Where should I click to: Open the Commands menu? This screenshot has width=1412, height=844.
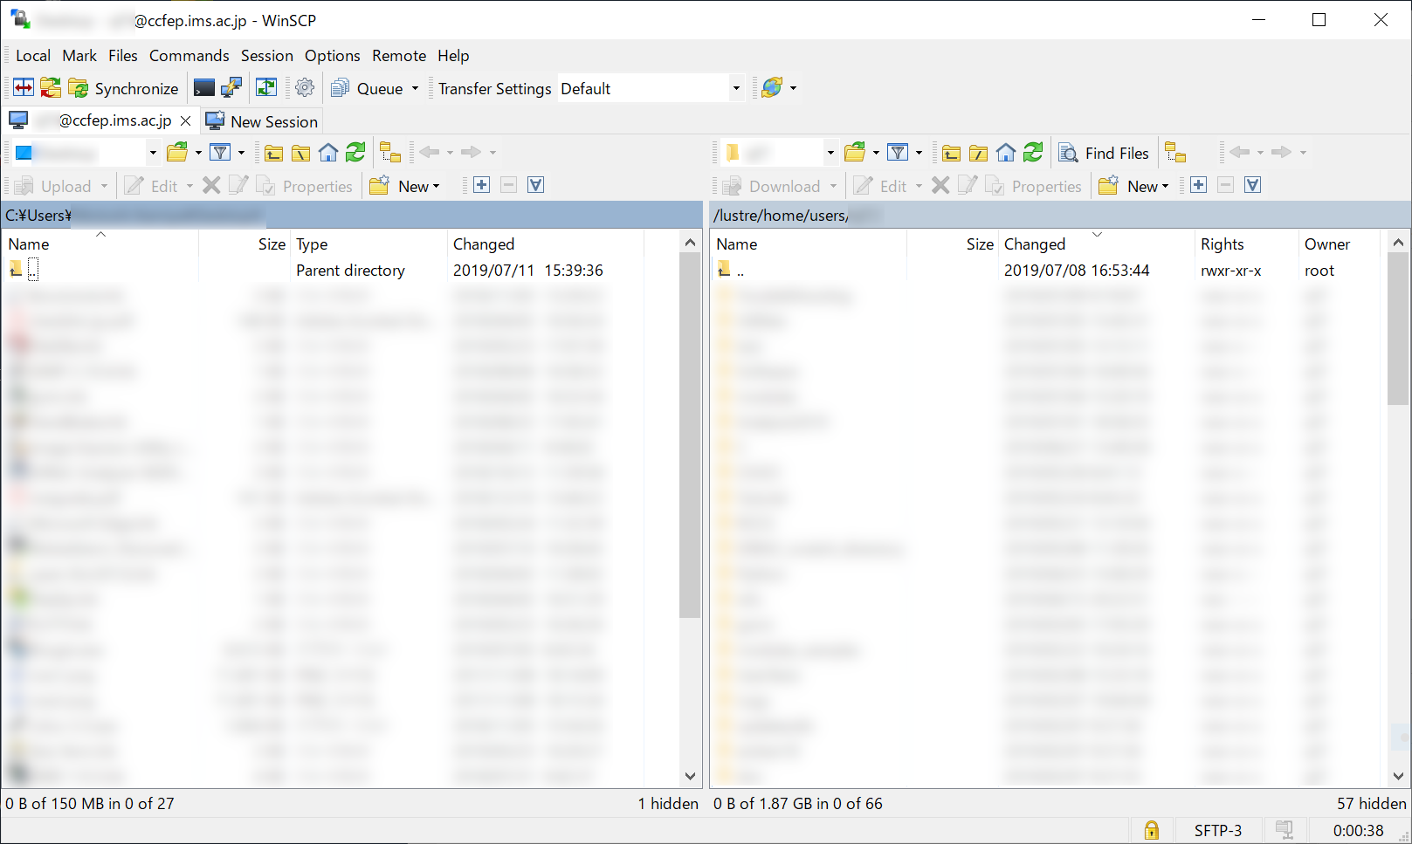pyautogui.click(x=189, y=56)
